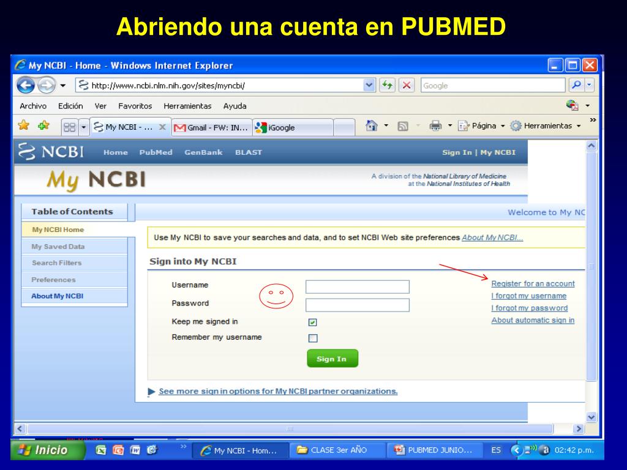Click the Google search box
Viewport: 627px width, 470px height.
493,85
